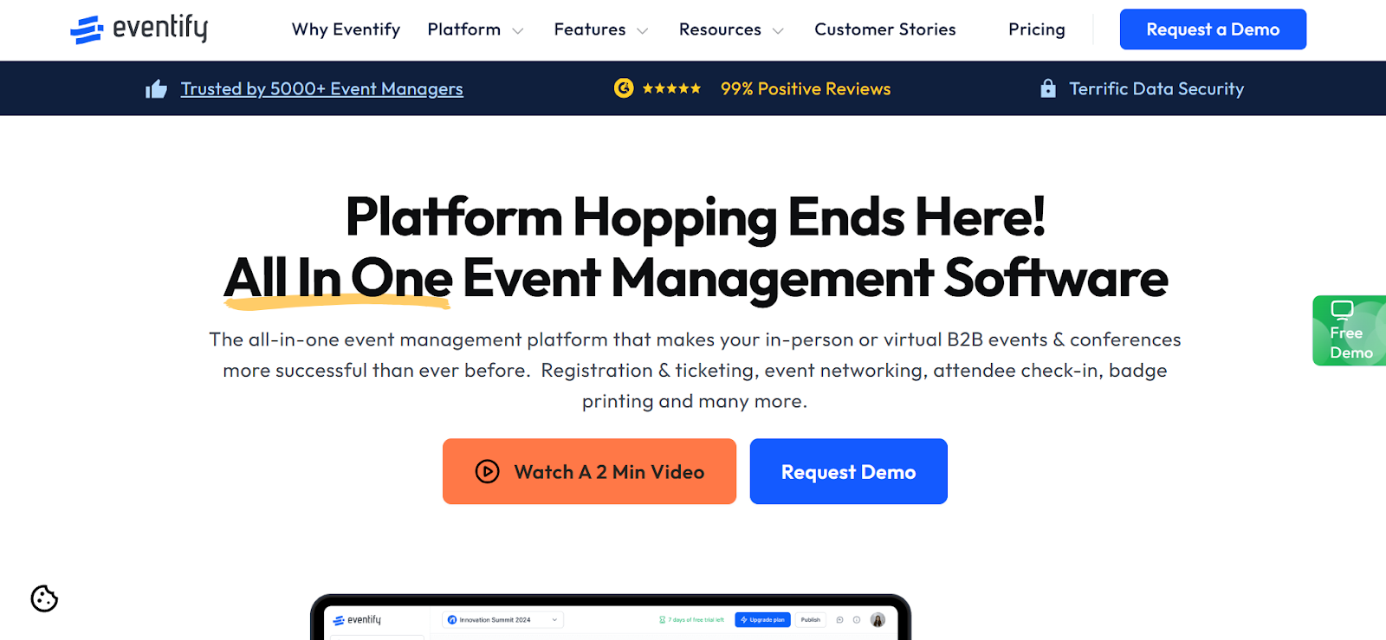Open the Features nav item
The image size is (1386, 640).
pos(590,29)
